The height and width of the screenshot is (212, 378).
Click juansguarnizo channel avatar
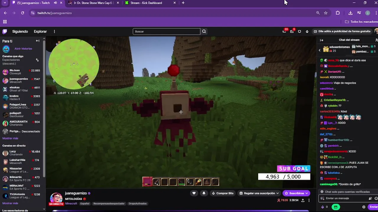pyautogui.click(x=56, y=199)
